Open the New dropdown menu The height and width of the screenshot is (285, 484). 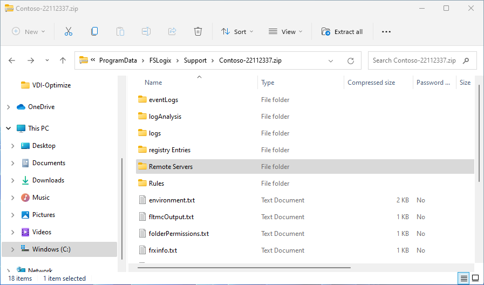pos(29,31)
